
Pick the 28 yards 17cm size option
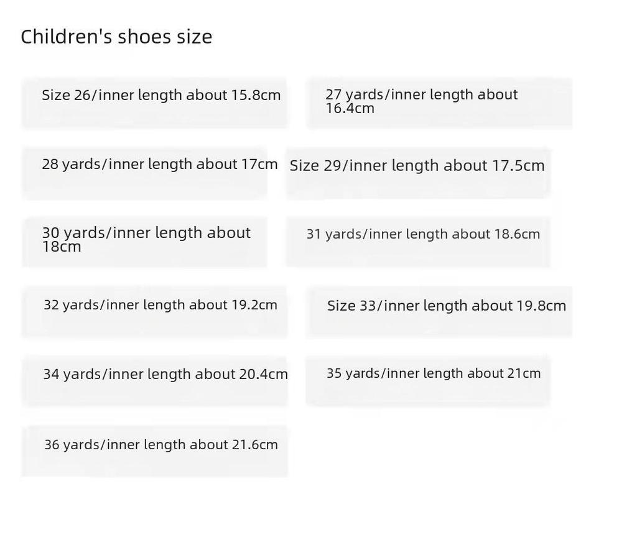(145, 173)
